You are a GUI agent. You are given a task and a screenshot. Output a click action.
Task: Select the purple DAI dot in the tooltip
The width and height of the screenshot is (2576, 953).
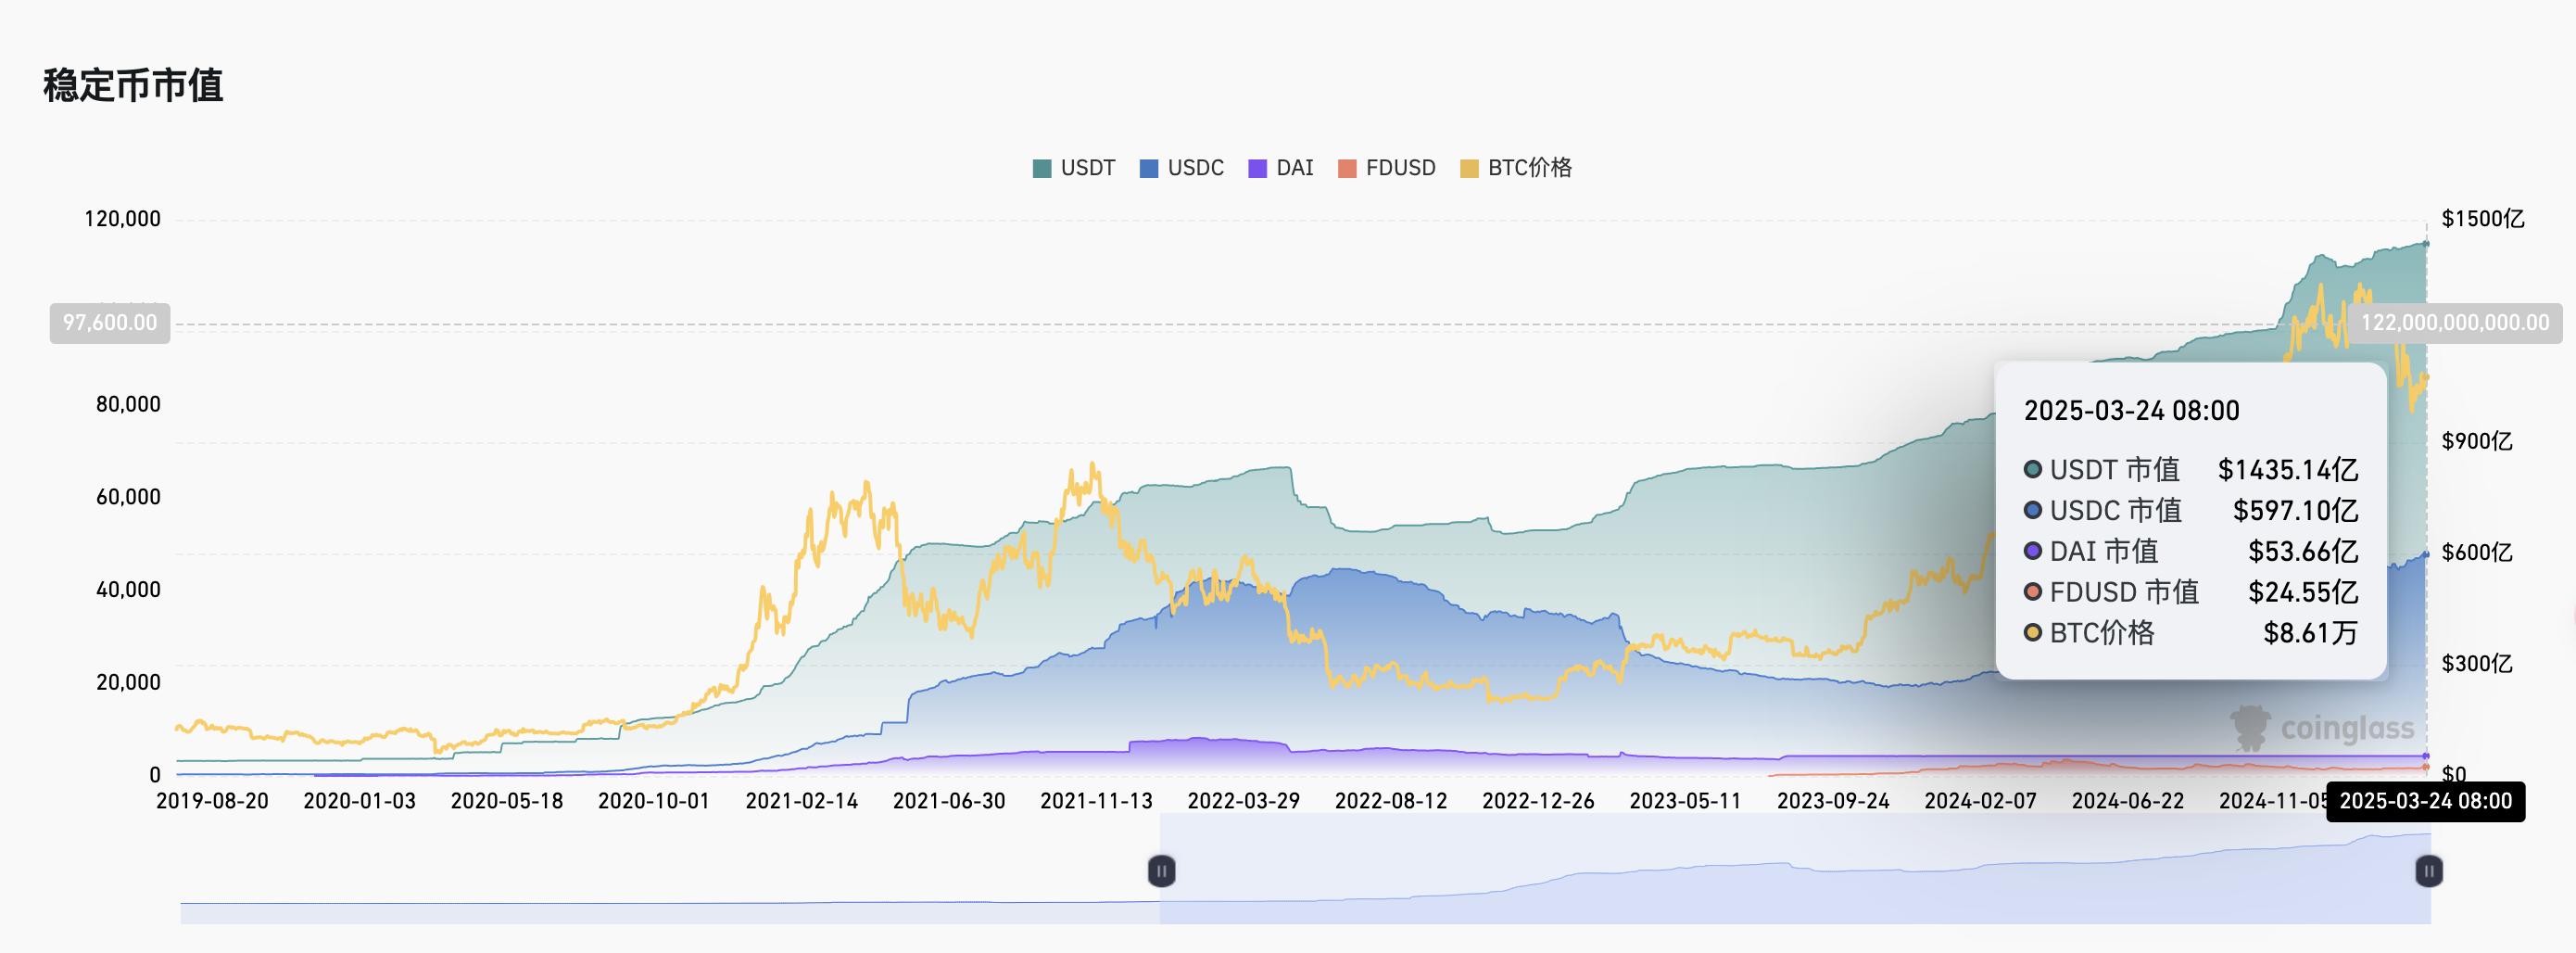pyautogui.click(x=2033, y=551)
